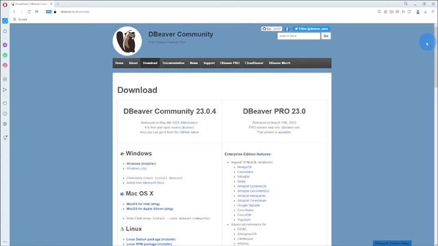This screenshot has width=438, height=246.
Task: Click the My Flow send icon in toolbar
Action: [403, 12]
